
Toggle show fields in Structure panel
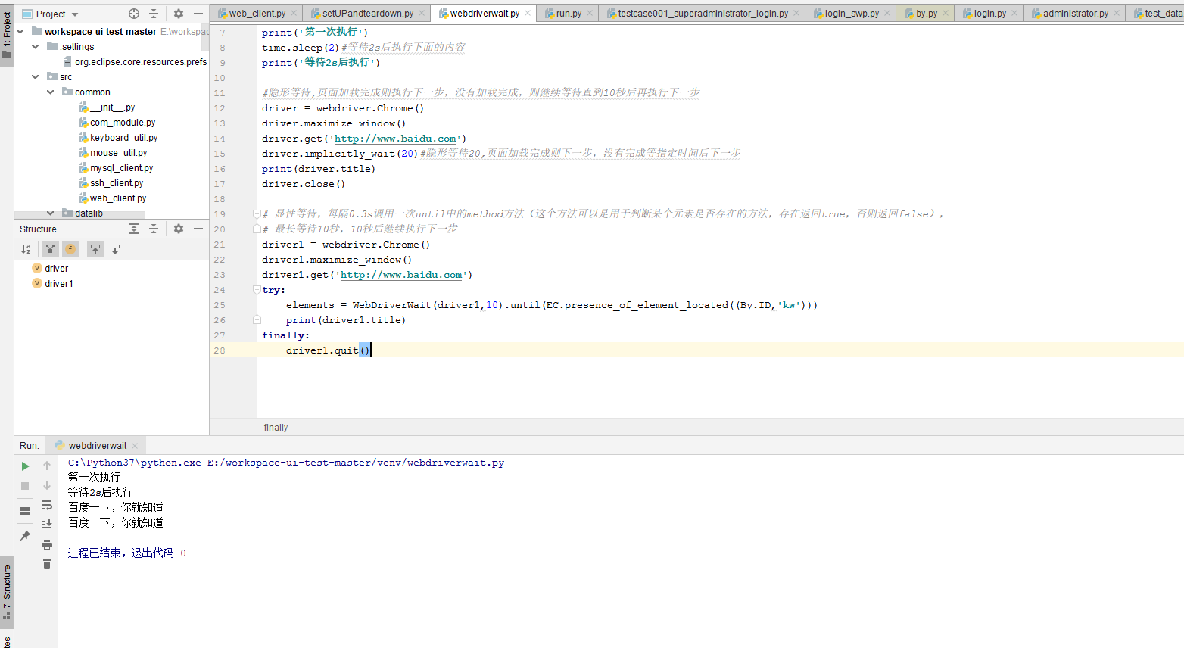(70, 249)
